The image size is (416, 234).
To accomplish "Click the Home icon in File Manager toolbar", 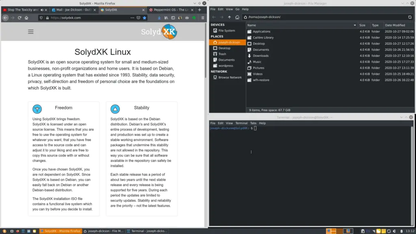I will (x=238, y=17).
